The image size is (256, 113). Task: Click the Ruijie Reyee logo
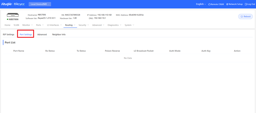click(x=13, y=4)
